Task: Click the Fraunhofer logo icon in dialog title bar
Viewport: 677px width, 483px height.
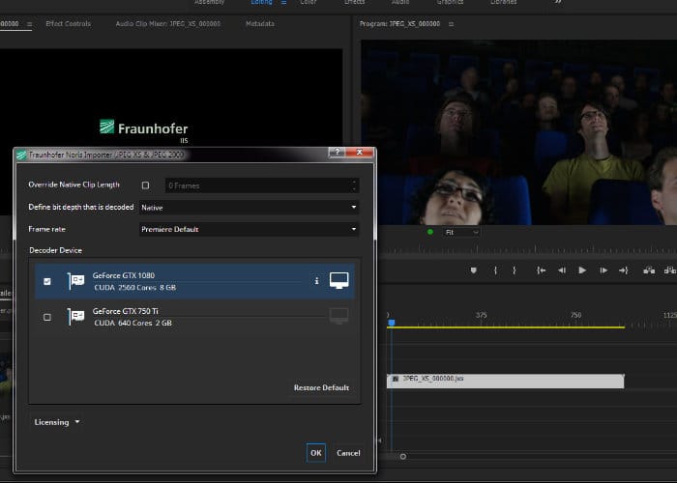Action: (x=21, y=155)
